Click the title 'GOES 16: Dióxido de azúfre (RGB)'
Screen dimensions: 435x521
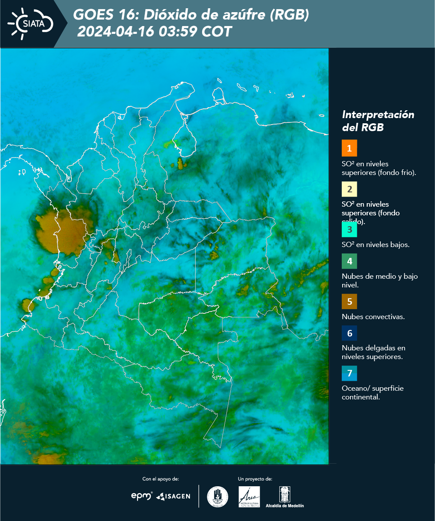(191, 15)
